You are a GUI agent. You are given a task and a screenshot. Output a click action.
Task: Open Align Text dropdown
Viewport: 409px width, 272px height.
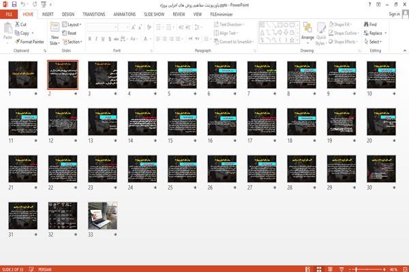(x=226, y=33)
